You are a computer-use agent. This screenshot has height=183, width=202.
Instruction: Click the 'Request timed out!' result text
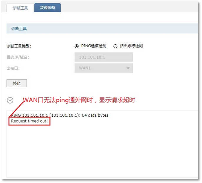pyautogui.click(x=29, y=121)
